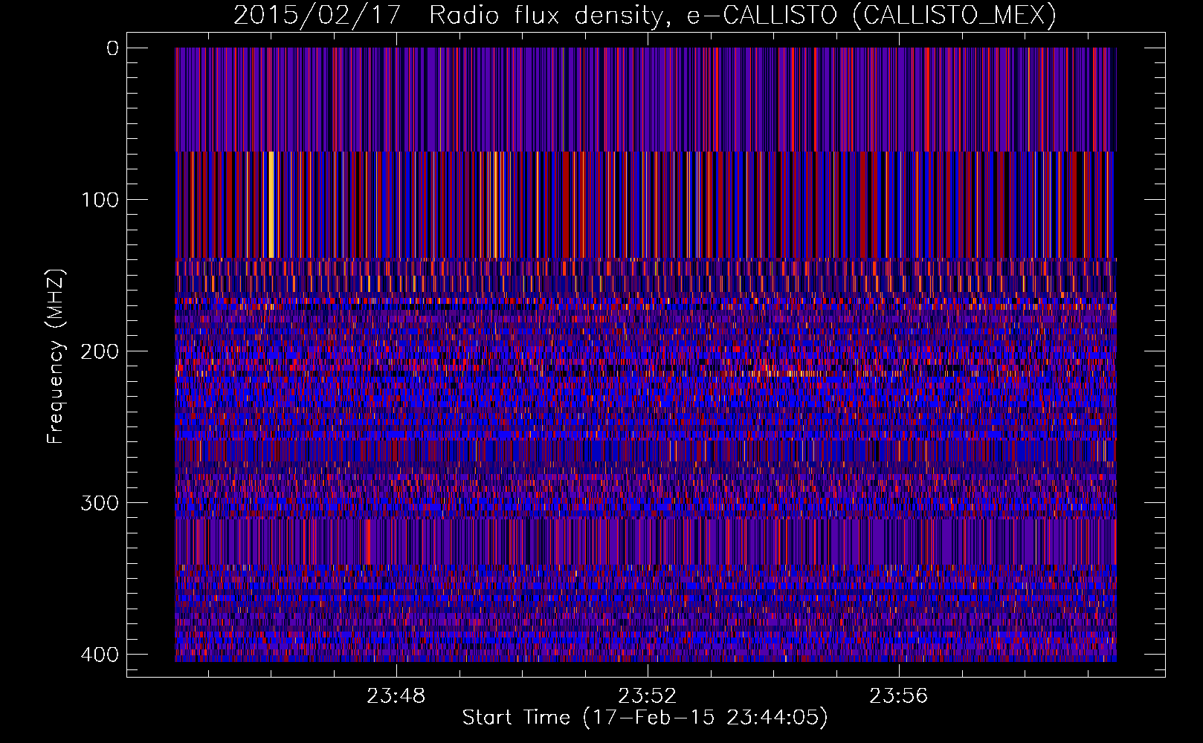Viewport: 1203px width, 743px height.
Task: Click the 100 frequency tick label
Action: pos(99,200)
